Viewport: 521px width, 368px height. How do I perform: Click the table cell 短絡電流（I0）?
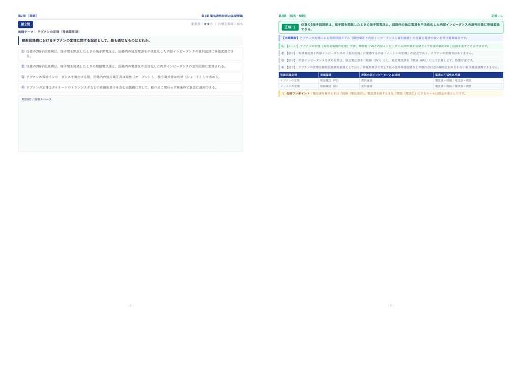tap(339, 86)
